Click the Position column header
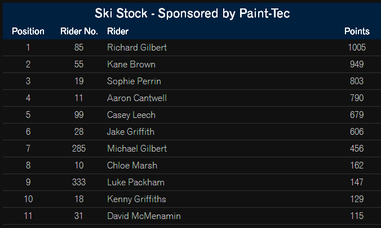The height and width of the screenshot is (228, 381). pos(28,31)
